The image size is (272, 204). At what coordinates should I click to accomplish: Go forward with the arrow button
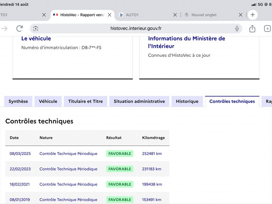pyautogui.click(x=4, y=29)
